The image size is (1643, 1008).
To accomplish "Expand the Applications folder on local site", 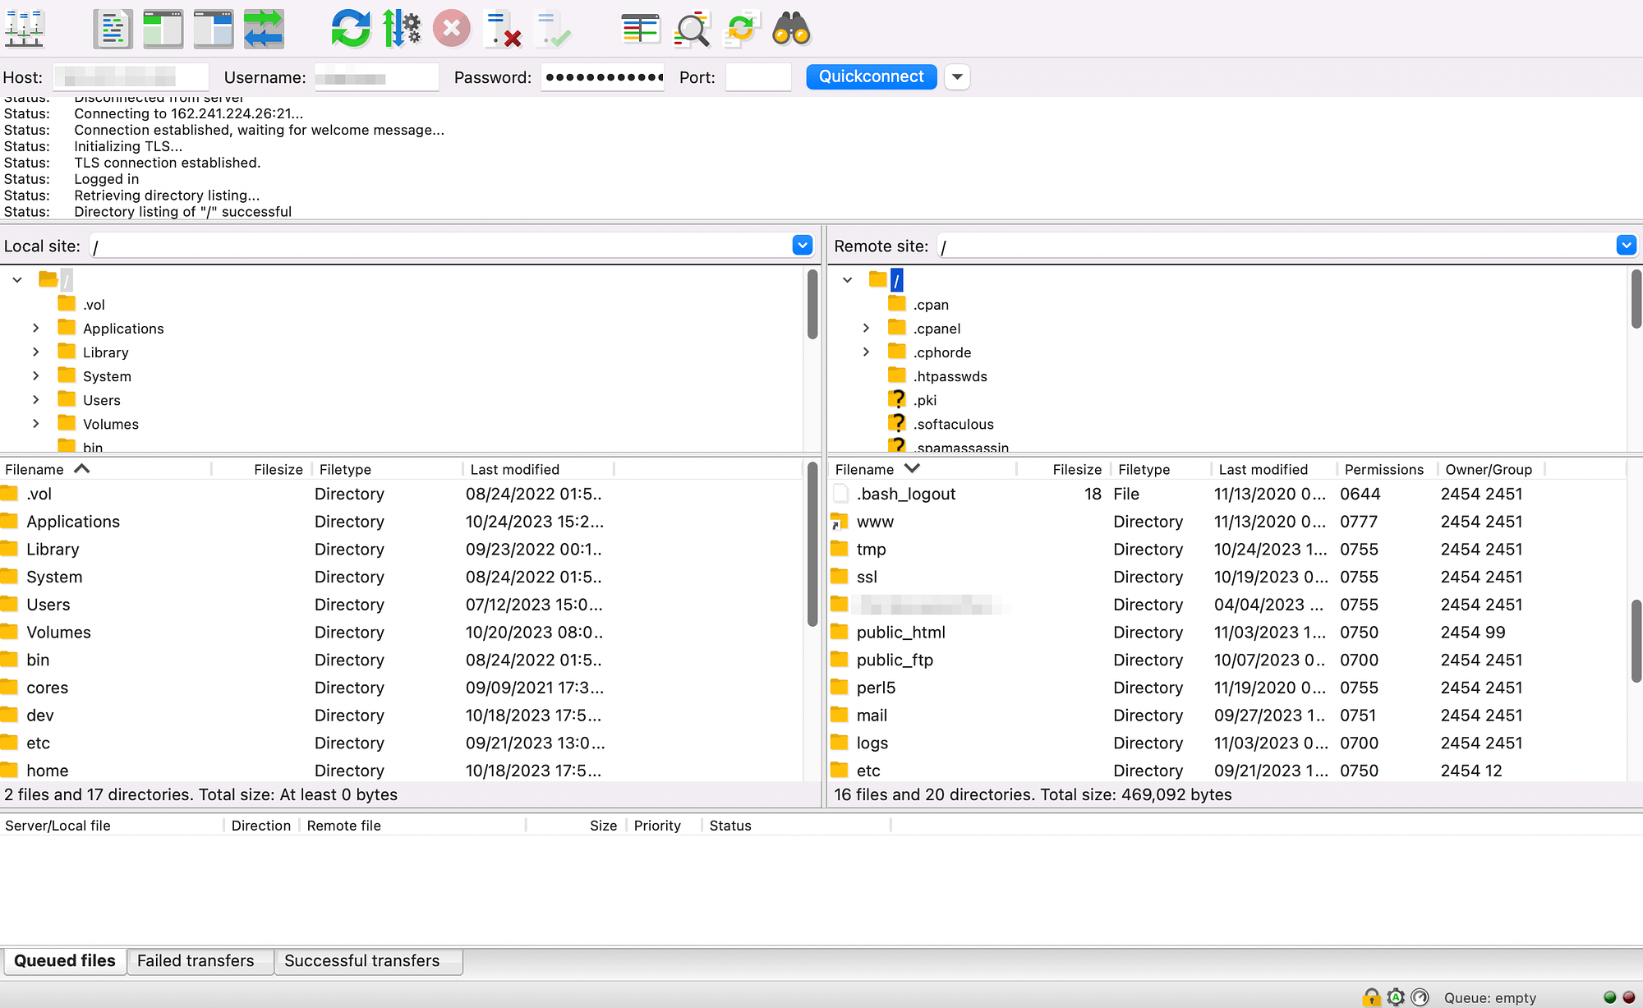I will click(x=35, y=329).
